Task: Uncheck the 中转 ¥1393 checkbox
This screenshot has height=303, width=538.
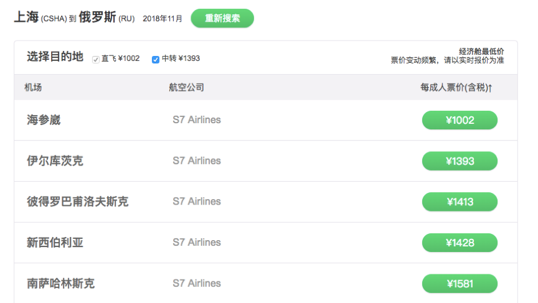Action: coord(156,60)
